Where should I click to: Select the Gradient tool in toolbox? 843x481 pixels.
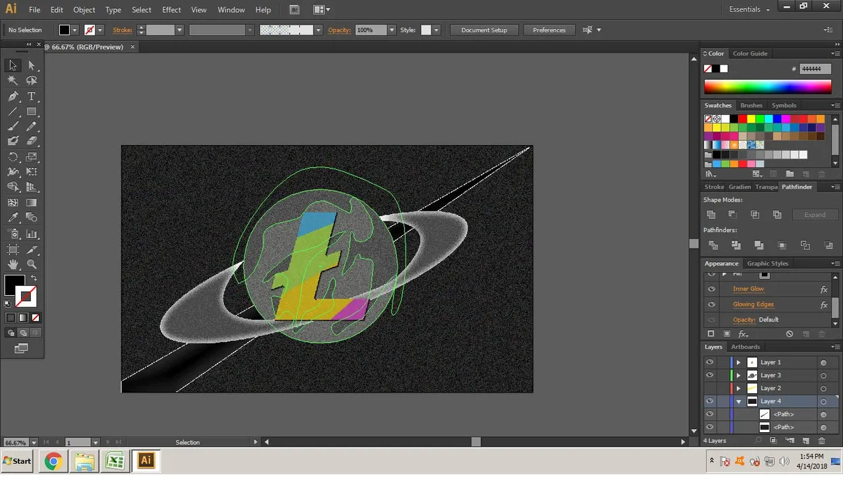tap(32, 203)
